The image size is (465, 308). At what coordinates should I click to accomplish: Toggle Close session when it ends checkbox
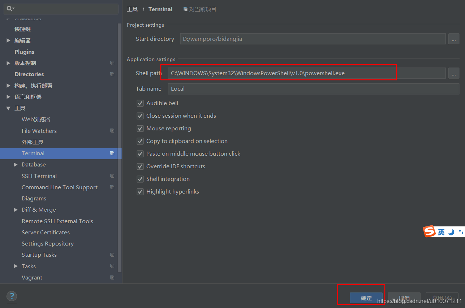(140, 116)
